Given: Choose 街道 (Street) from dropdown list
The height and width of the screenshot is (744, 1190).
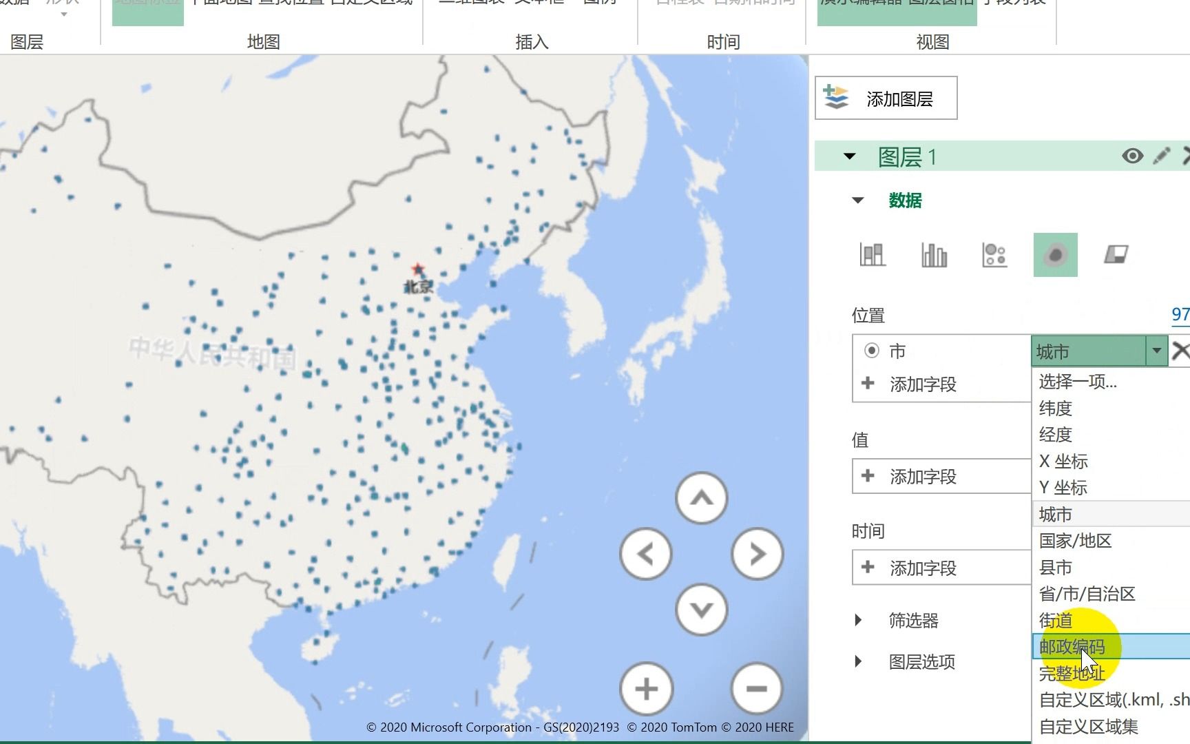Looking at the screenshot, I should point(1111,621).
